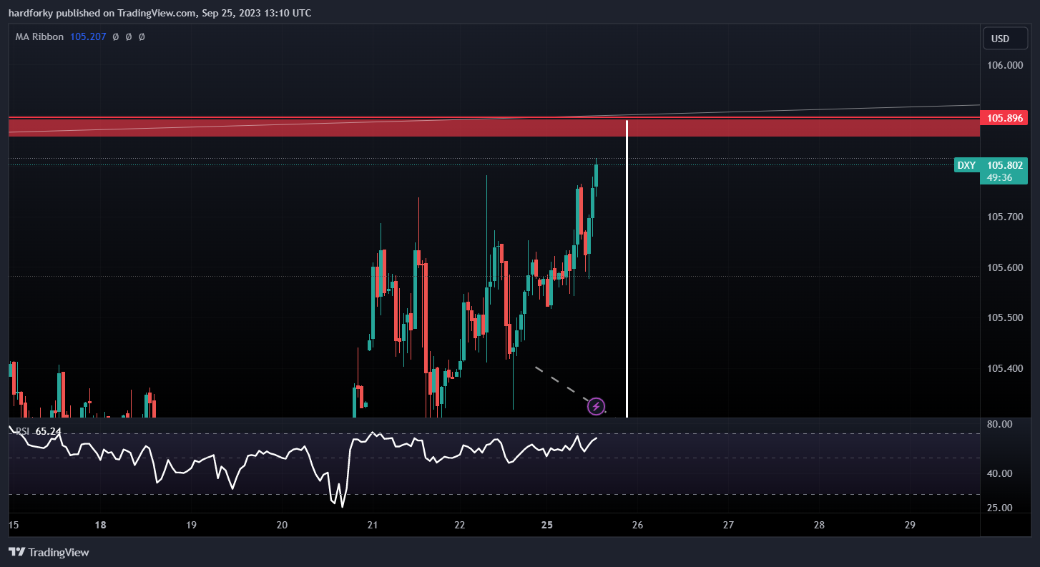Click the MA Ribbon value 105.207

pyautogui.click(x=88, y=36)
